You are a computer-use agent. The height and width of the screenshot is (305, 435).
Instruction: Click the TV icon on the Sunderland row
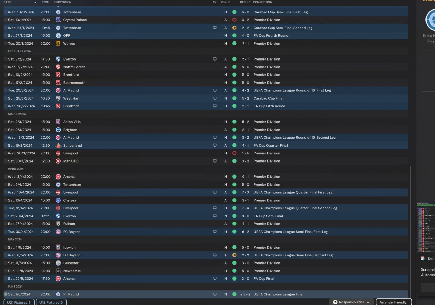(x=215, y=145)
